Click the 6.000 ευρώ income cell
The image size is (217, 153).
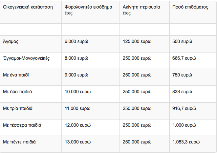click(91, 44)
